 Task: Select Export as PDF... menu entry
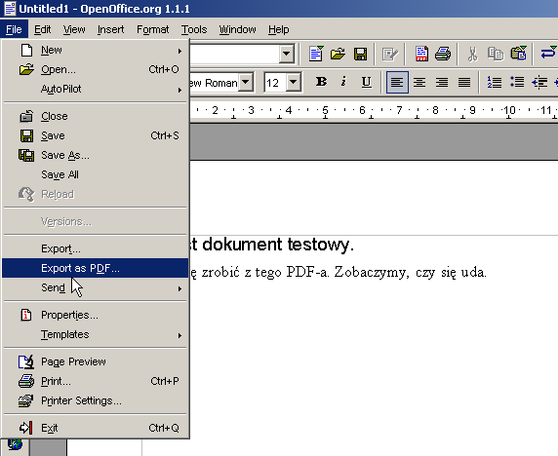(95, 268)
